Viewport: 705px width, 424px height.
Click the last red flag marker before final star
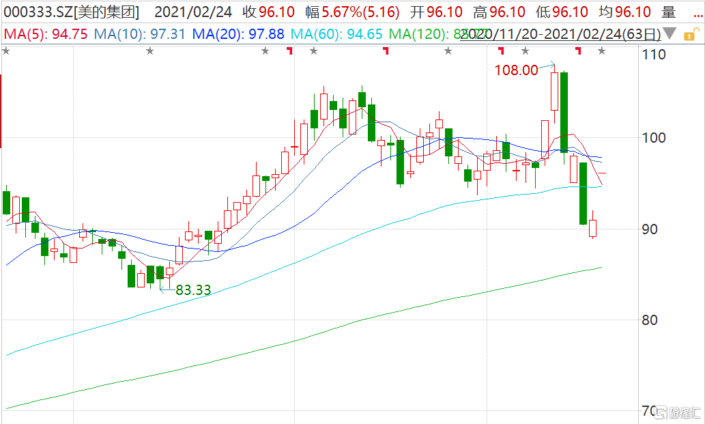pos(578,51)
